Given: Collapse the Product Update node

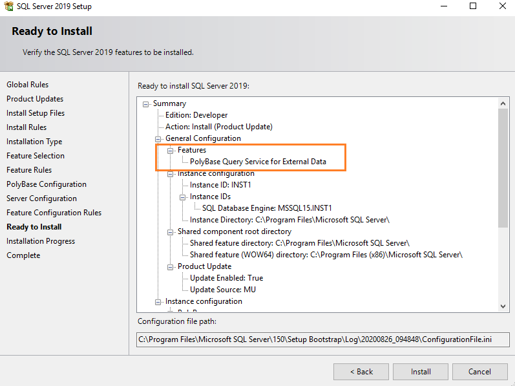Looking at the screenshot, I should tap(171, 266).
